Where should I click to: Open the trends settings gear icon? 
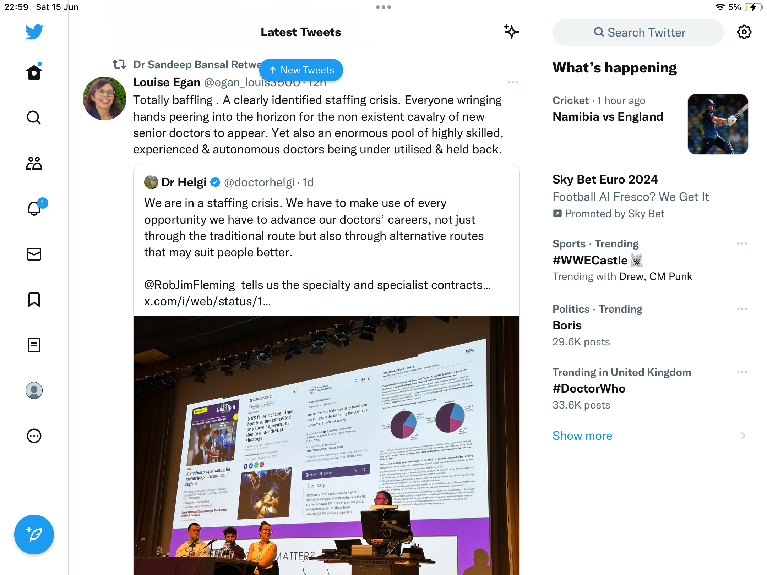click(x=744, y=32)
